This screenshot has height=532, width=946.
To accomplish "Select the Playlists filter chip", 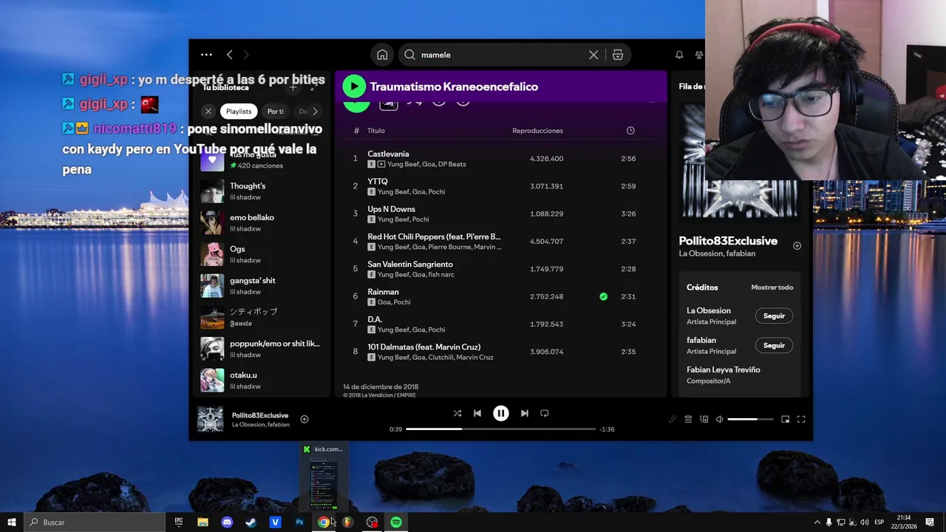I will point(239,112).
